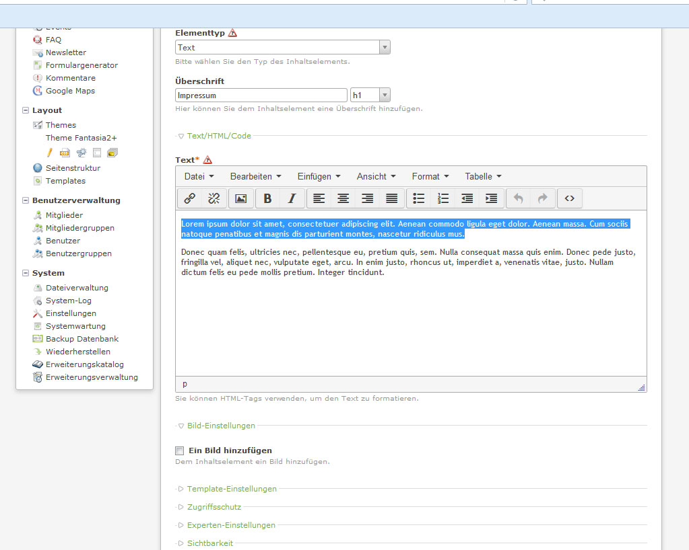Go to Dateiverwaltung in System section
Screen dimensions: 689x550
[77, 288]
